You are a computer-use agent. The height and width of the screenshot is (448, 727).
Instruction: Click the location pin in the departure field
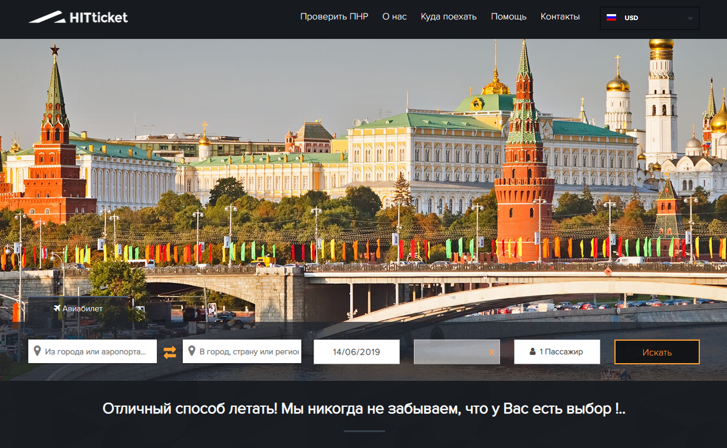pos(38,351)
